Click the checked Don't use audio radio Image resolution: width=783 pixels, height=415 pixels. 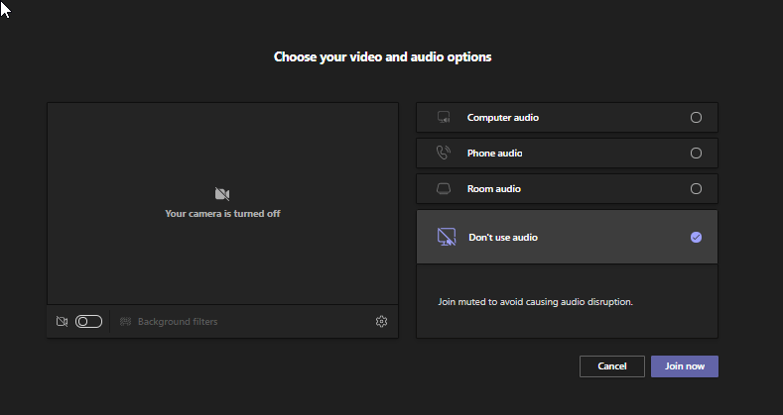coord(696,237)
